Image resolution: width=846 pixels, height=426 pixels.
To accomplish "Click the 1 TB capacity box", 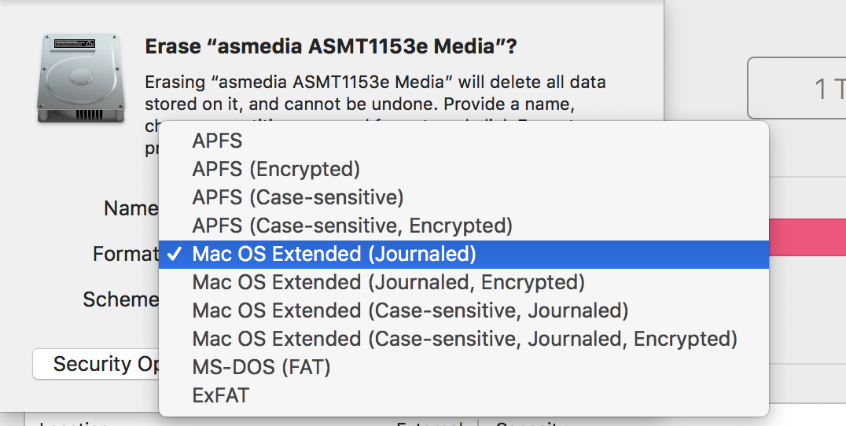I will coord(797,88).
